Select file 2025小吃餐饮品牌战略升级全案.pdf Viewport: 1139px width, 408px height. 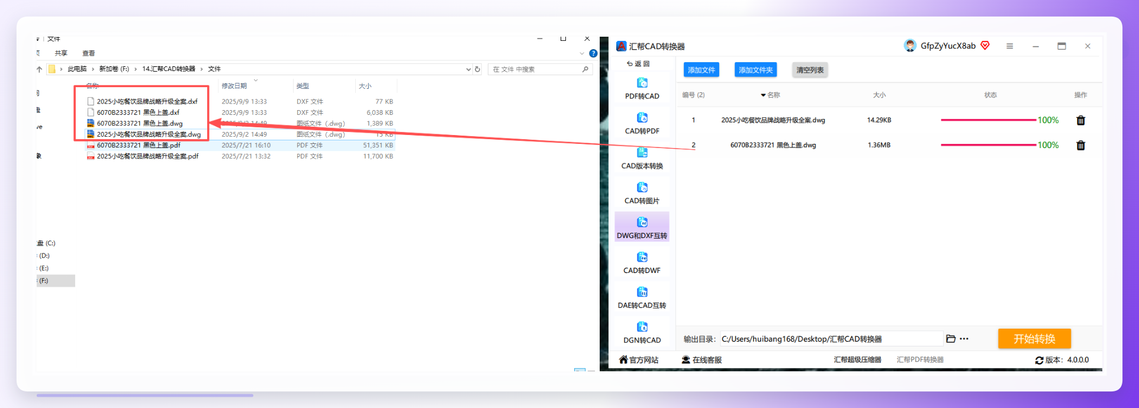coord(147,156)
